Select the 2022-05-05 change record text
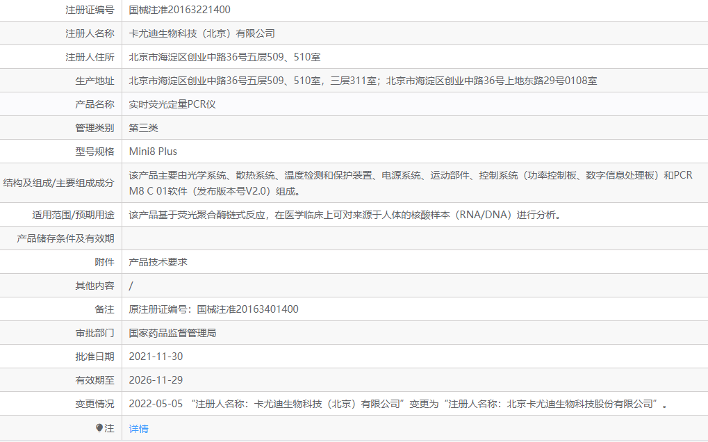The image size is (708, 442). point(399,404)
